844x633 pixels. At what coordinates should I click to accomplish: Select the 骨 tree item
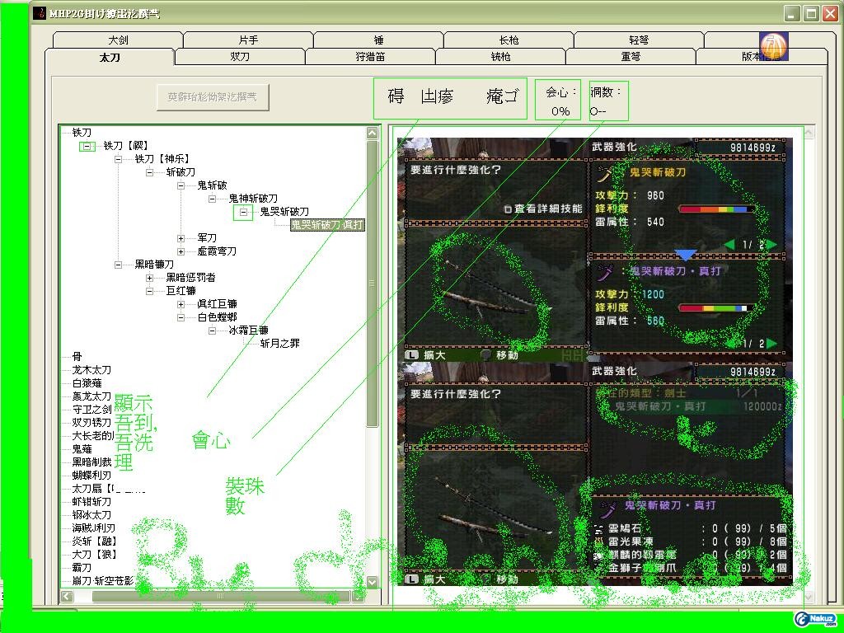tap(77, 357)
